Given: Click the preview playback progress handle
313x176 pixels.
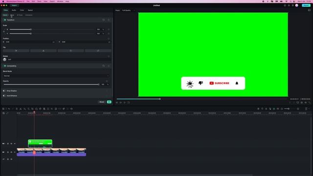Looking at the screenshot, I should pos(160,99).
